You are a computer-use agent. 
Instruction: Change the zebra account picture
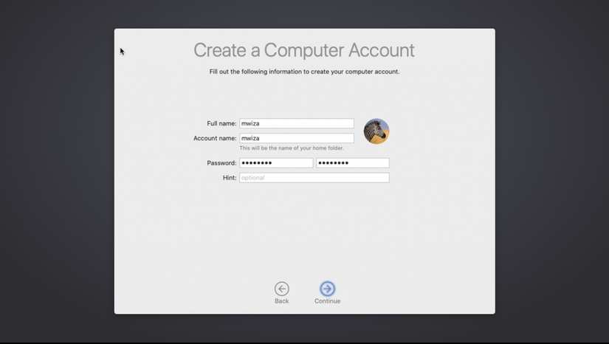pos(376,131)
